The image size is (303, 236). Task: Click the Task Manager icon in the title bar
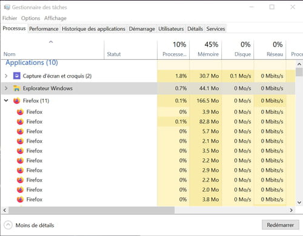(7, 7)
